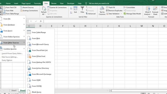Switch to the Review tab

54,3
